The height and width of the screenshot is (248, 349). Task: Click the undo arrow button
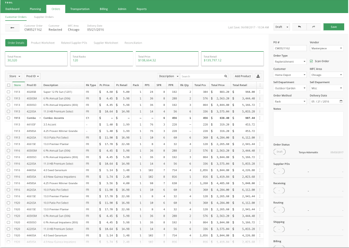(300, 27)
